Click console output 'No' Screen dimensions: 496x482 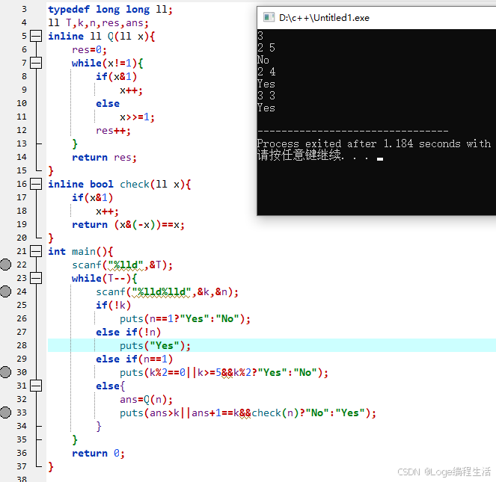263,60
